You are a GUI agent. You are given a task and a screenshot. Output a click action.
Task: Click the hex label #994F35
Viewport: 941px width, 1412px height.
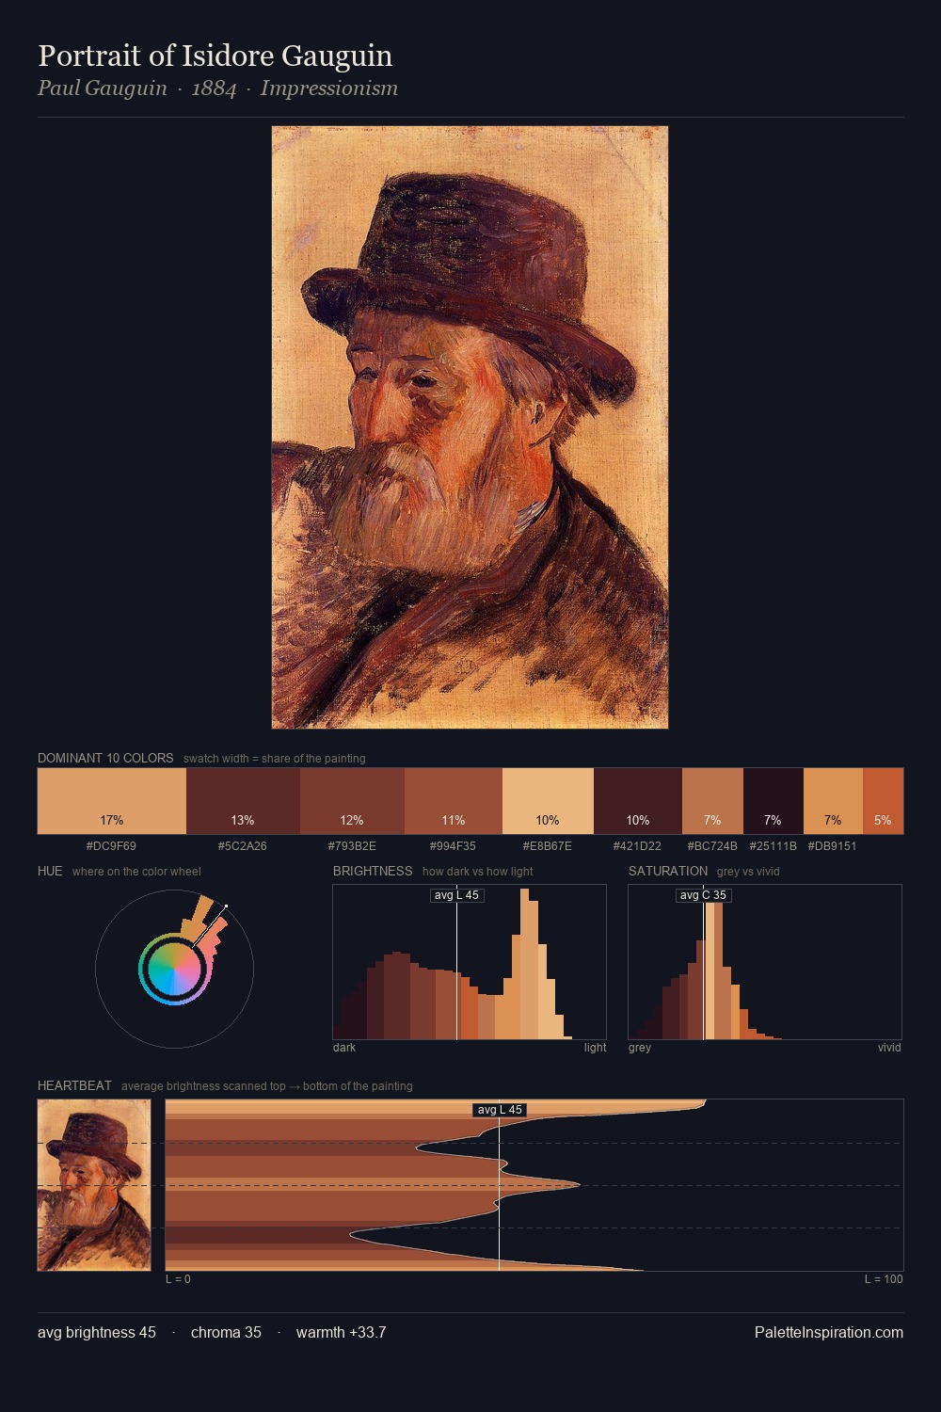pyautogui.click(x=453, y=846)
